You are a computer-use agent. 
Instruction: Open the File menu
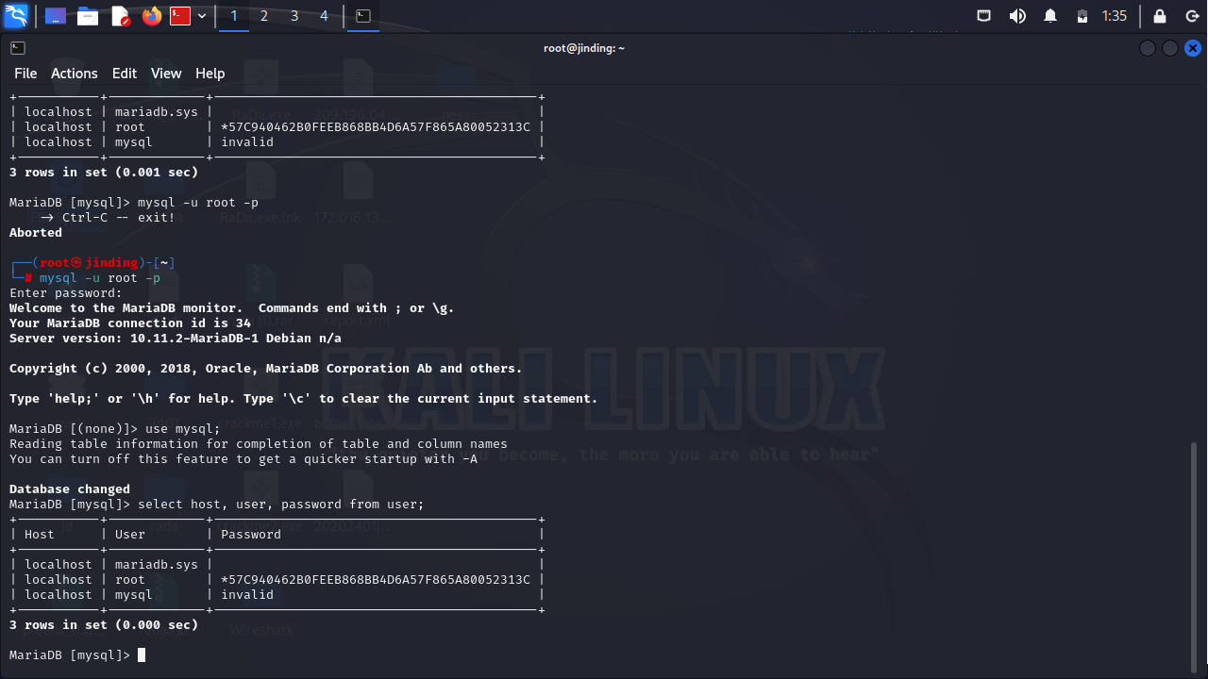pos(25,74)
